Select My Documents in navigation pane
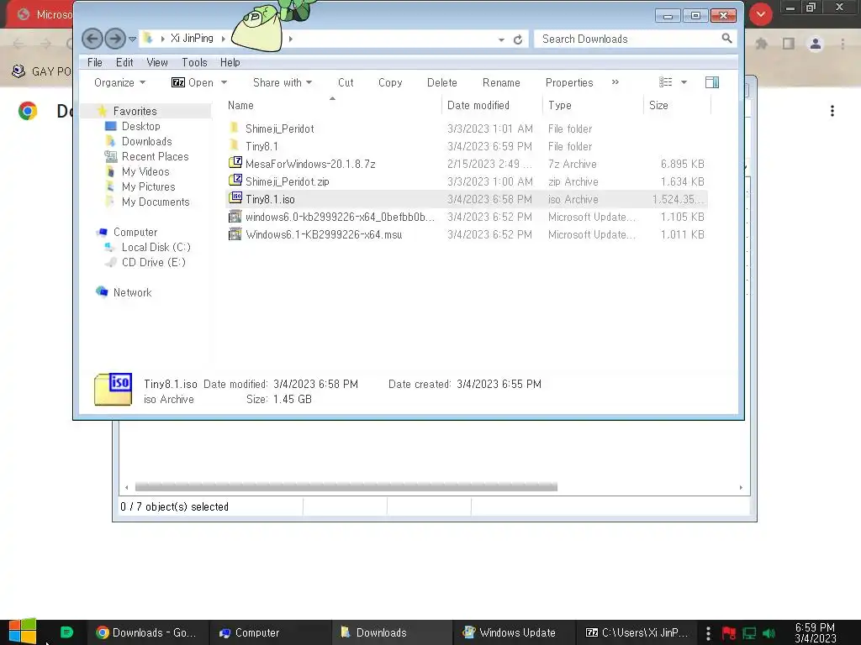Viewport: 861px width, 645px height. click(x=156, y=202)
